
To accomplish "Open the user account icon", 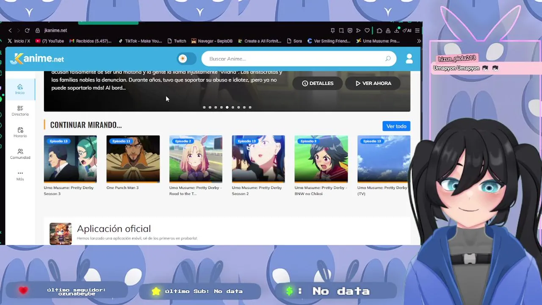I will [x=409, y=59].
